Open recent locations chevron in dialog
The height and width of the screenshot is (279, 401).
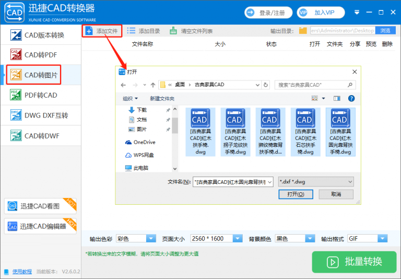coord(145,85)
